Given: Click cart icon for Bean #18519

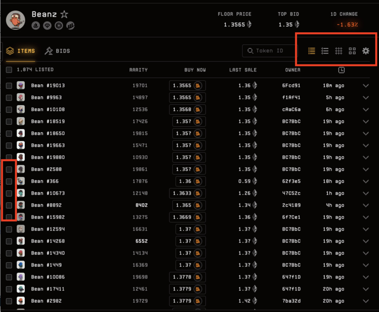Looking at the screenshot, I should click(198, 121).
